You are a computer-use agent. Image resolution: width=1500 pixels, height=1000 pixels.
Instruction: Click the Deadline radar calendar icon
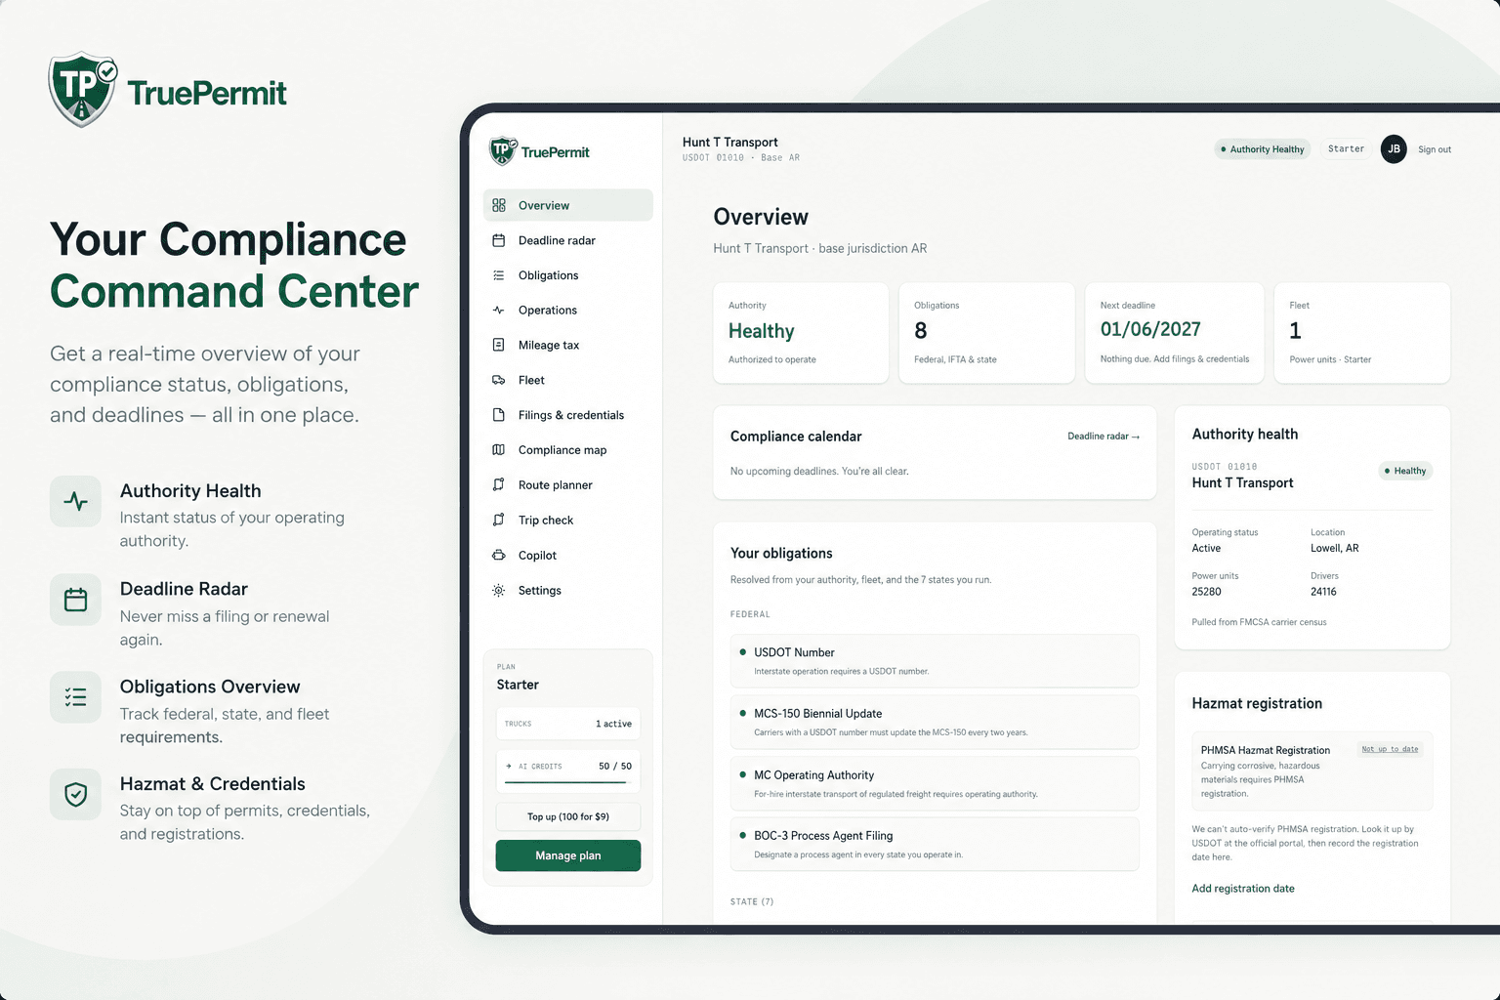[x=499, y=240]
